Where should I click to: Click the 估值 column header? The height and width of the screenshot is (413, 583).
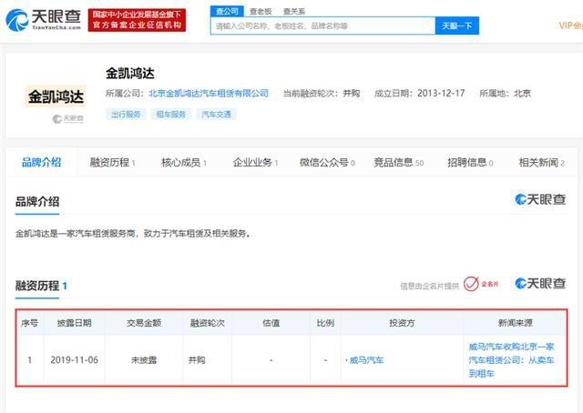tap(271, 323)
